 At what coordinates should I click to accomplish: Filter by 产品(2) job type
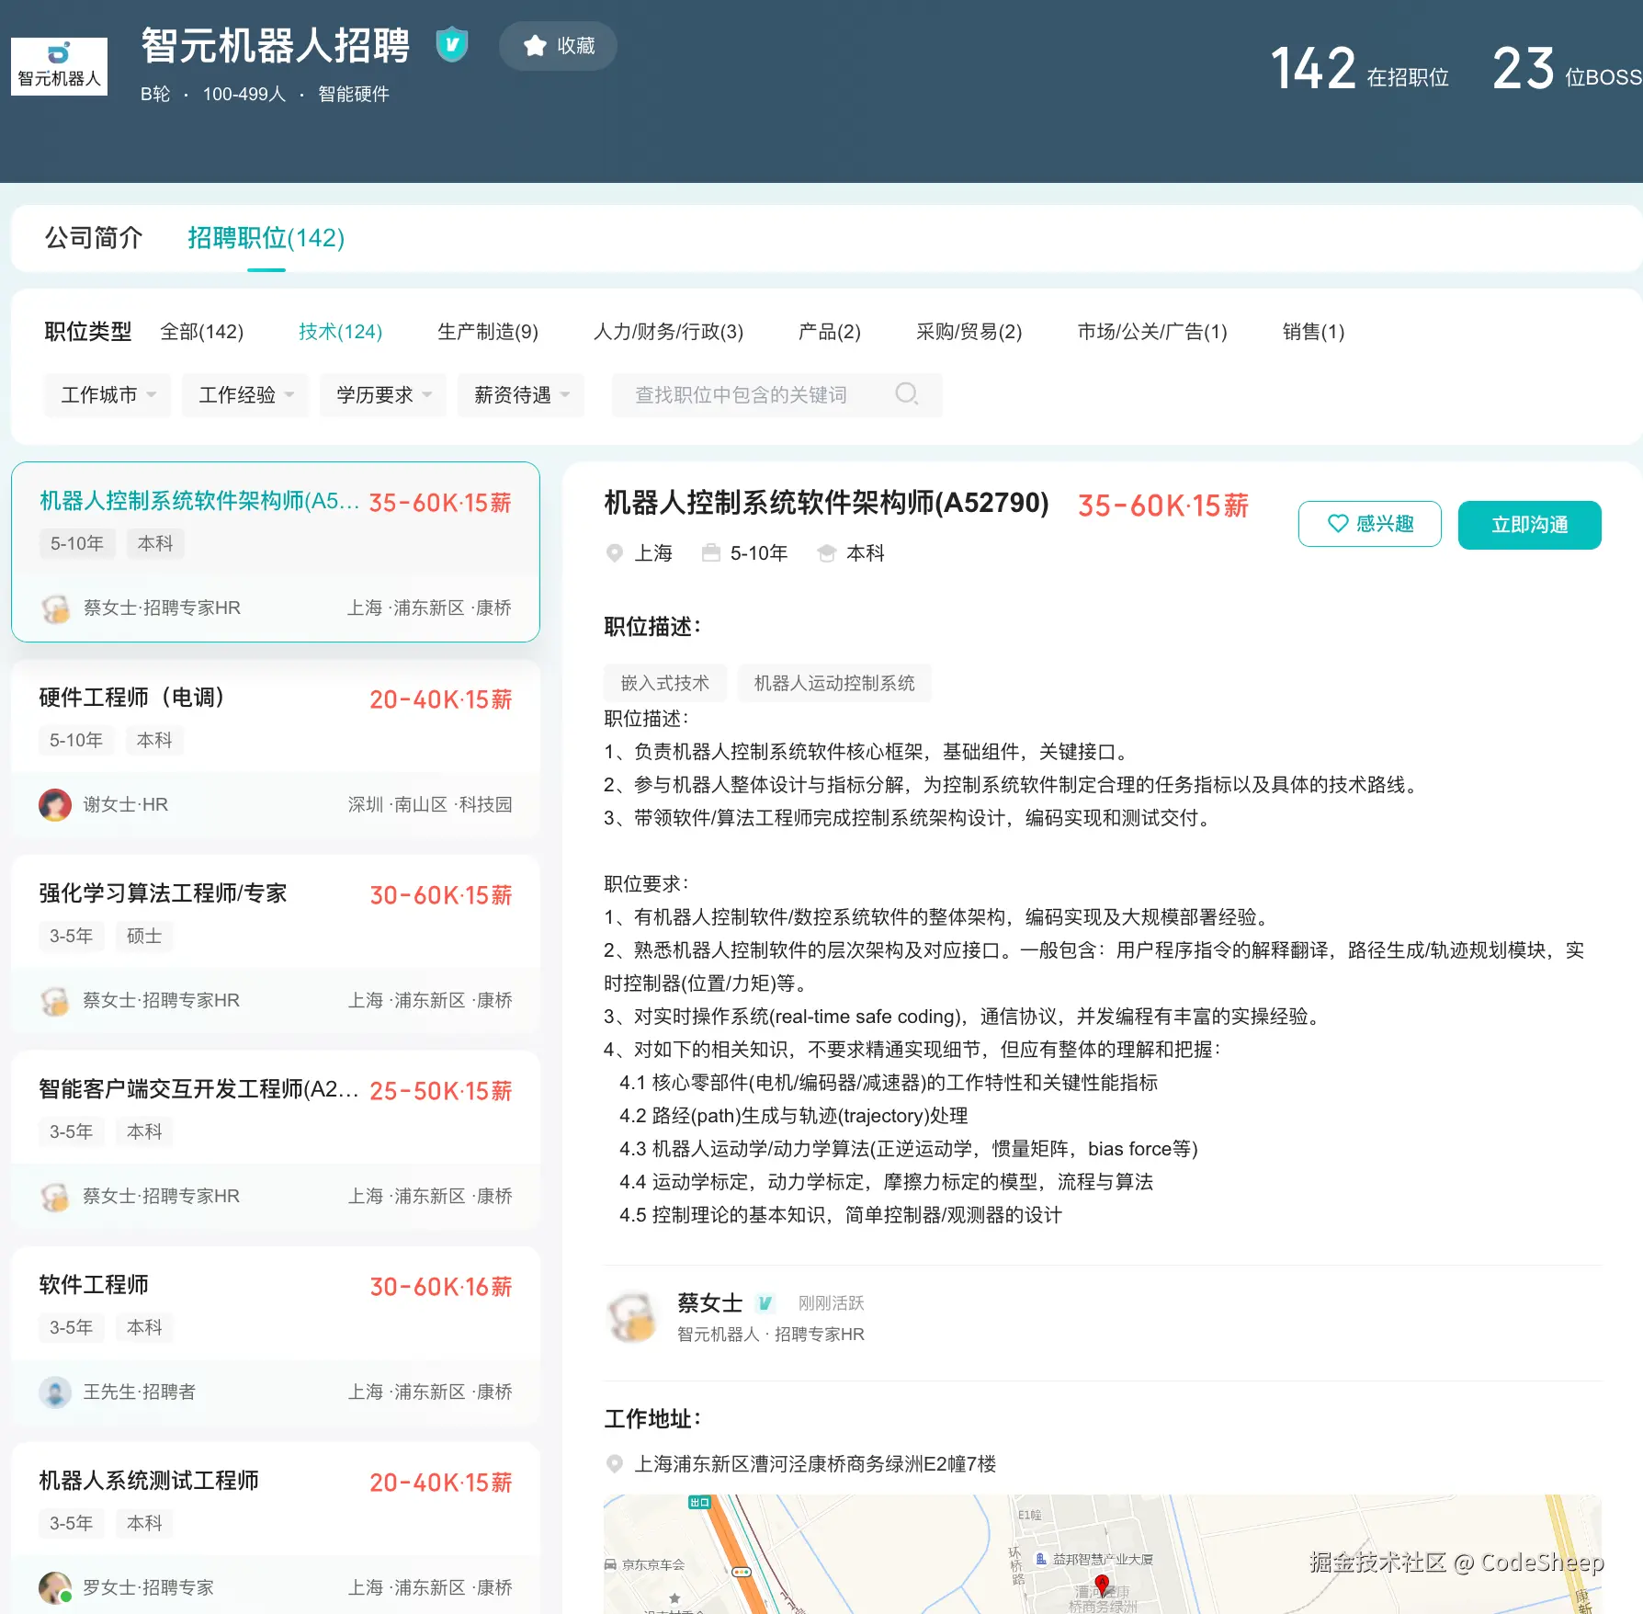pos(830,332)
